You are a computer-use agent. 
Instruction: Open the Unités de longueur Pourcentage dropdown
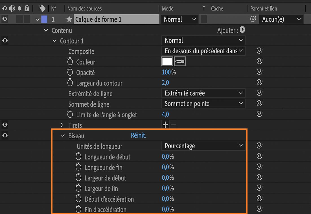[x=203, y=146]
